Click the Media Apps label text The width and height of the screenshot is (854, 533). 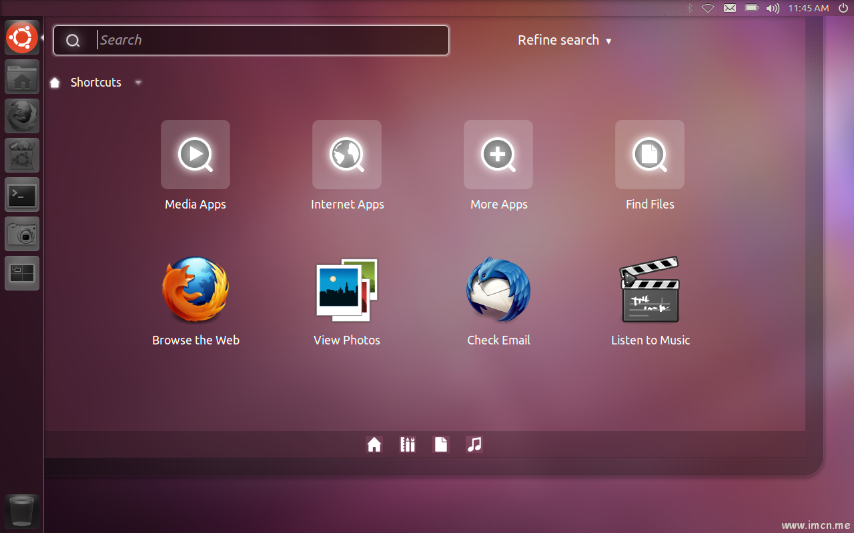pyautogui.click(x=195, y=205)
